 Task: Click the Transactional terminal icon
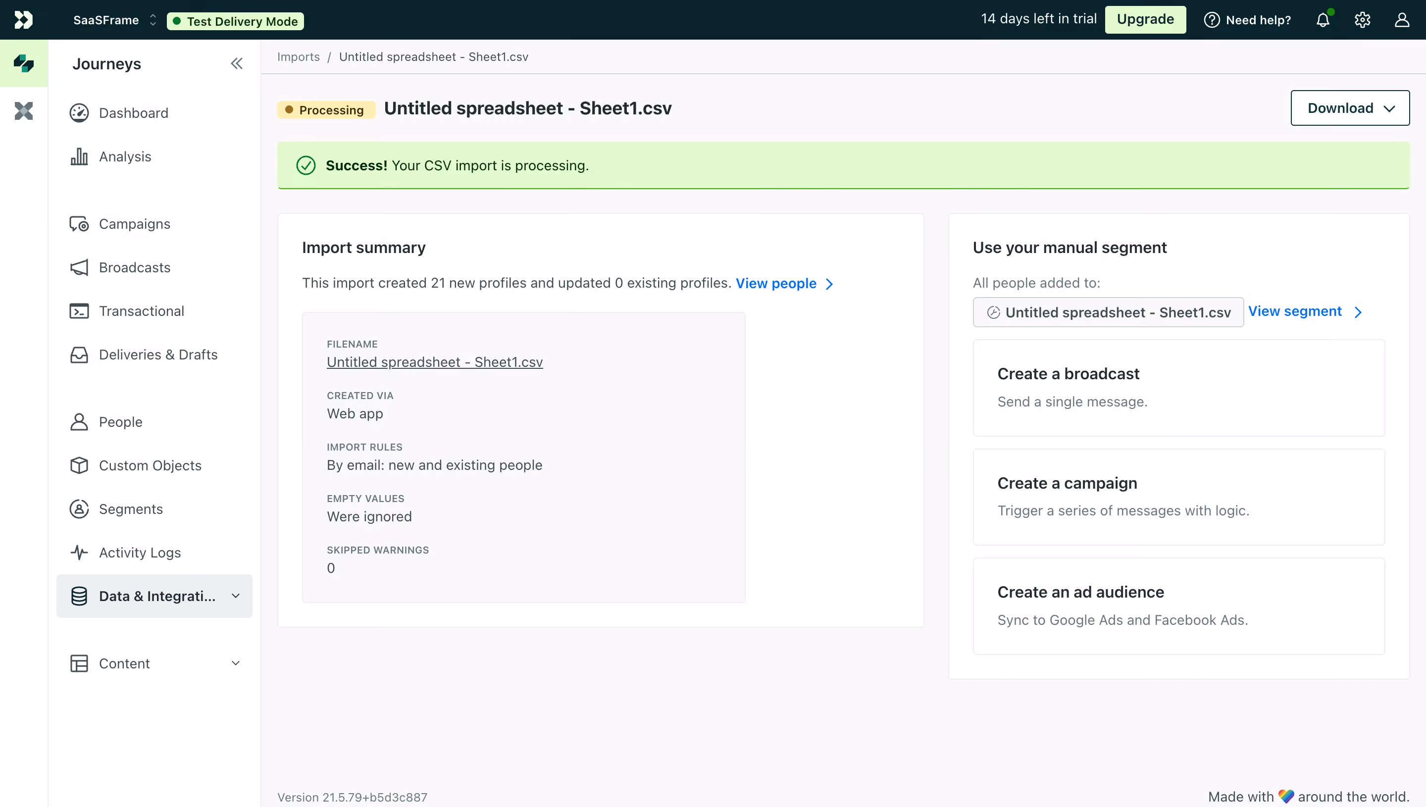pyautogui.click(x=79, y=311)
